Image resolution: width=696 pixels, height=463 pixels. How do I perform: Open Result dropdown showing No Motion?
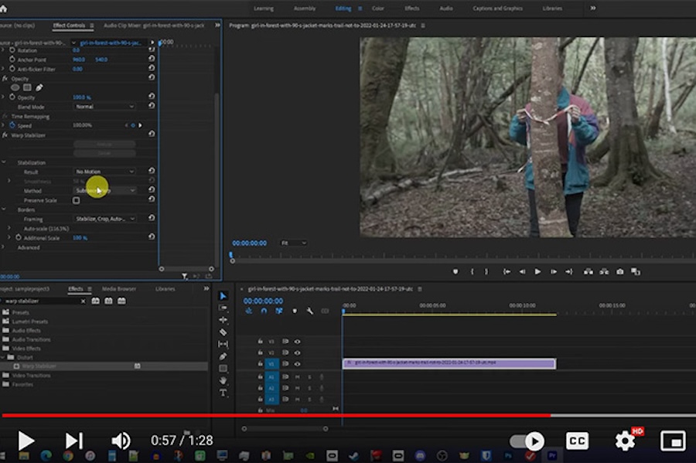pos(104,171)
